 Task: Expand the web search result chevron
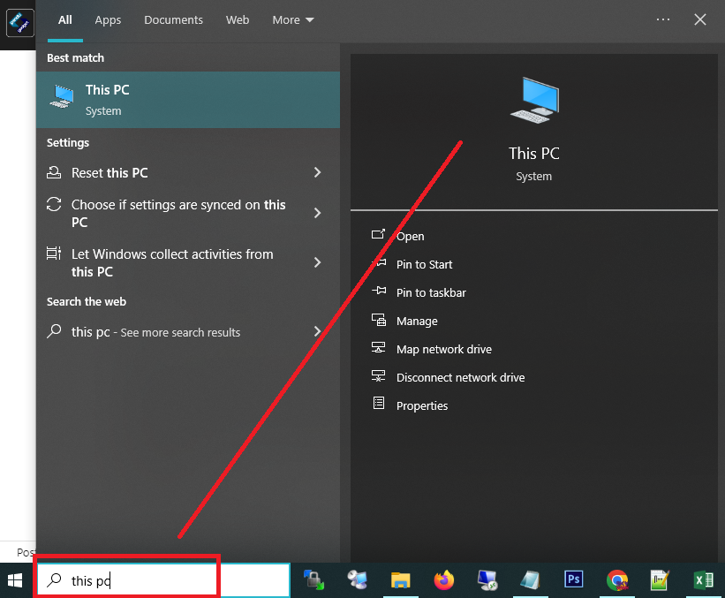coord(317,331)
